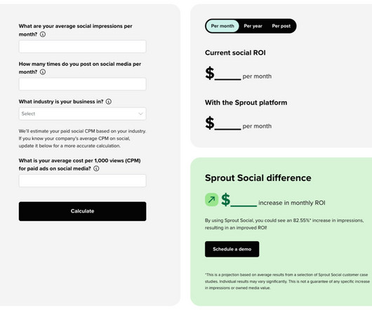Click info icon beside industry question
Viewport: 372px width, 310px height.
108,102
